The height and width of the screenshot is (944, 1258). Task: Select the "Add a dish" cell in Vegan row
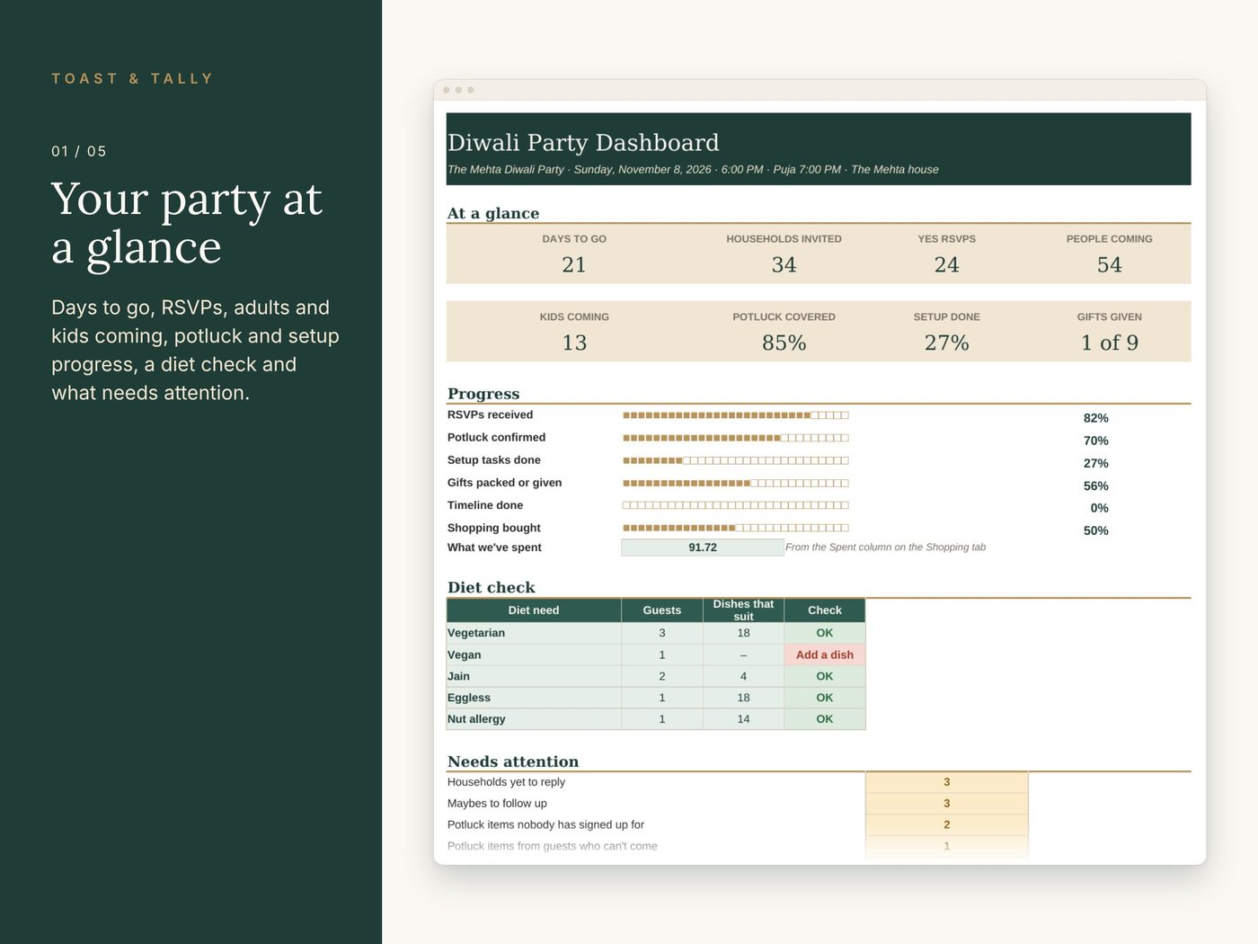(x=825, y=655)
